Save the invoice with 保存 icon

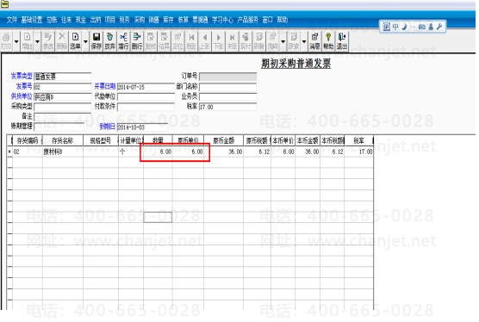click(x=96, y=41)
